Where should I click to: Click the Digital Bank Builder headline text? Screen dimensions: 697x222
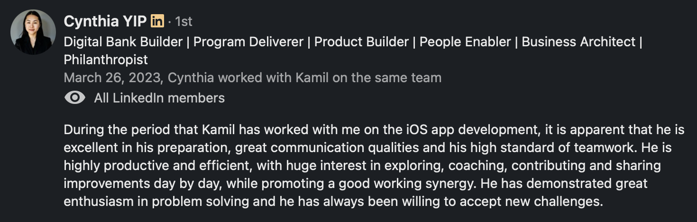coord(123,42)
